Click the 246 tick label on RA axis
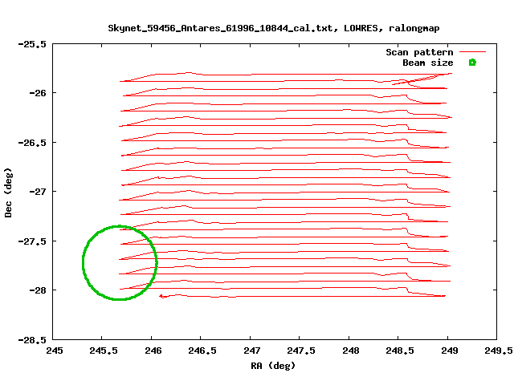Image resolution: width=514 pixels, height=385 pixels. (153, 351)
